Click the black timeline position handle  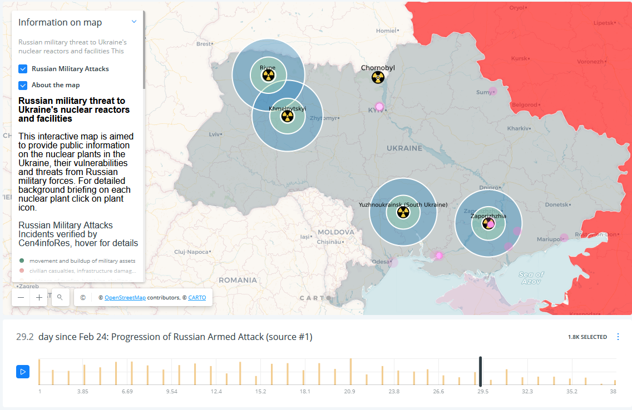pyautogui.click(x=480, y=371)
